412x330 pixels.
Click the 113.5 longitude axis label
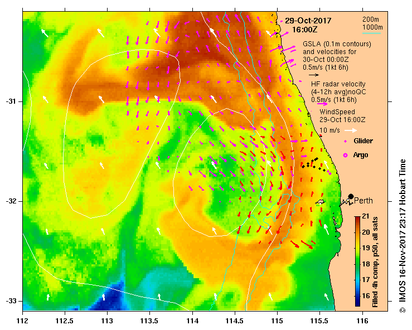pos(150,321)
